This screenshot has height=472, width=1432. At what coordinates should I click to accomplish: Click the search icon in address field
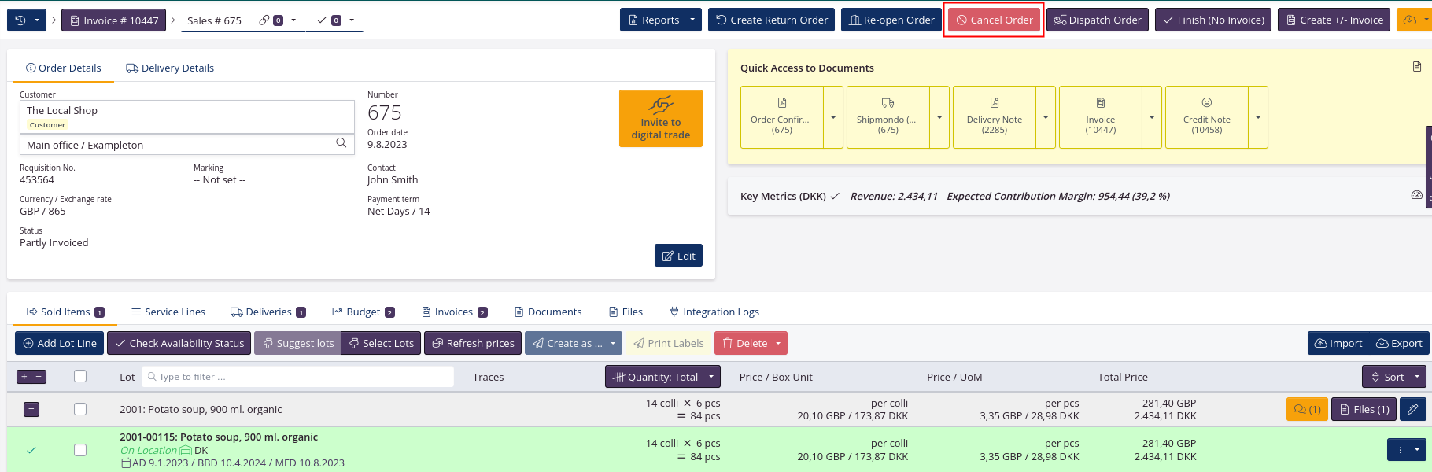341,143
